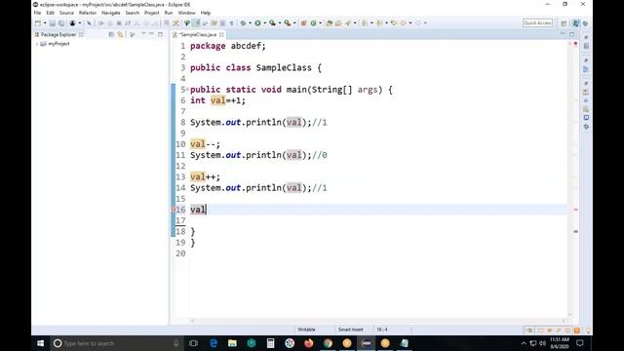Click the External Tools run icon
624x351 pixels.
pos(288,23)
